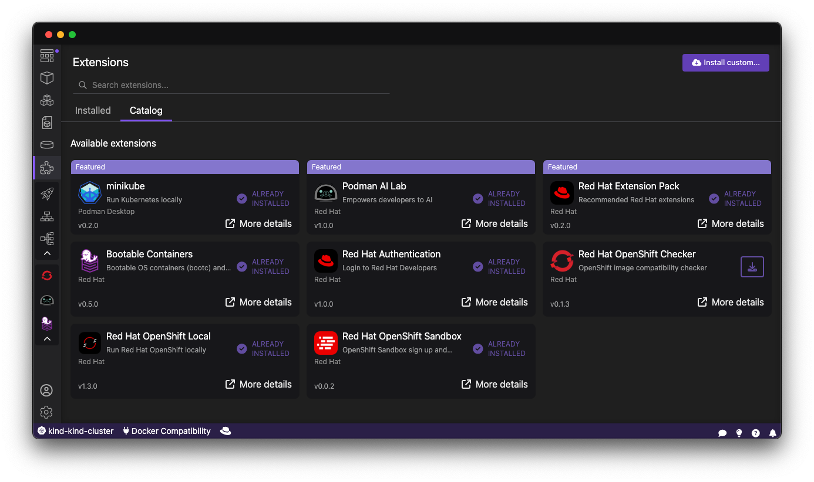Click the rocket icon in the sidebar
This screenshot has width=814, height=482.
coord(47,194)
